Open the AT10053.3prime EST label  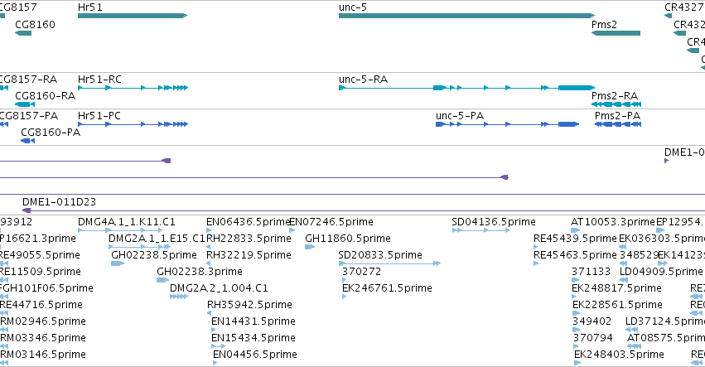(x=612, y=222)
